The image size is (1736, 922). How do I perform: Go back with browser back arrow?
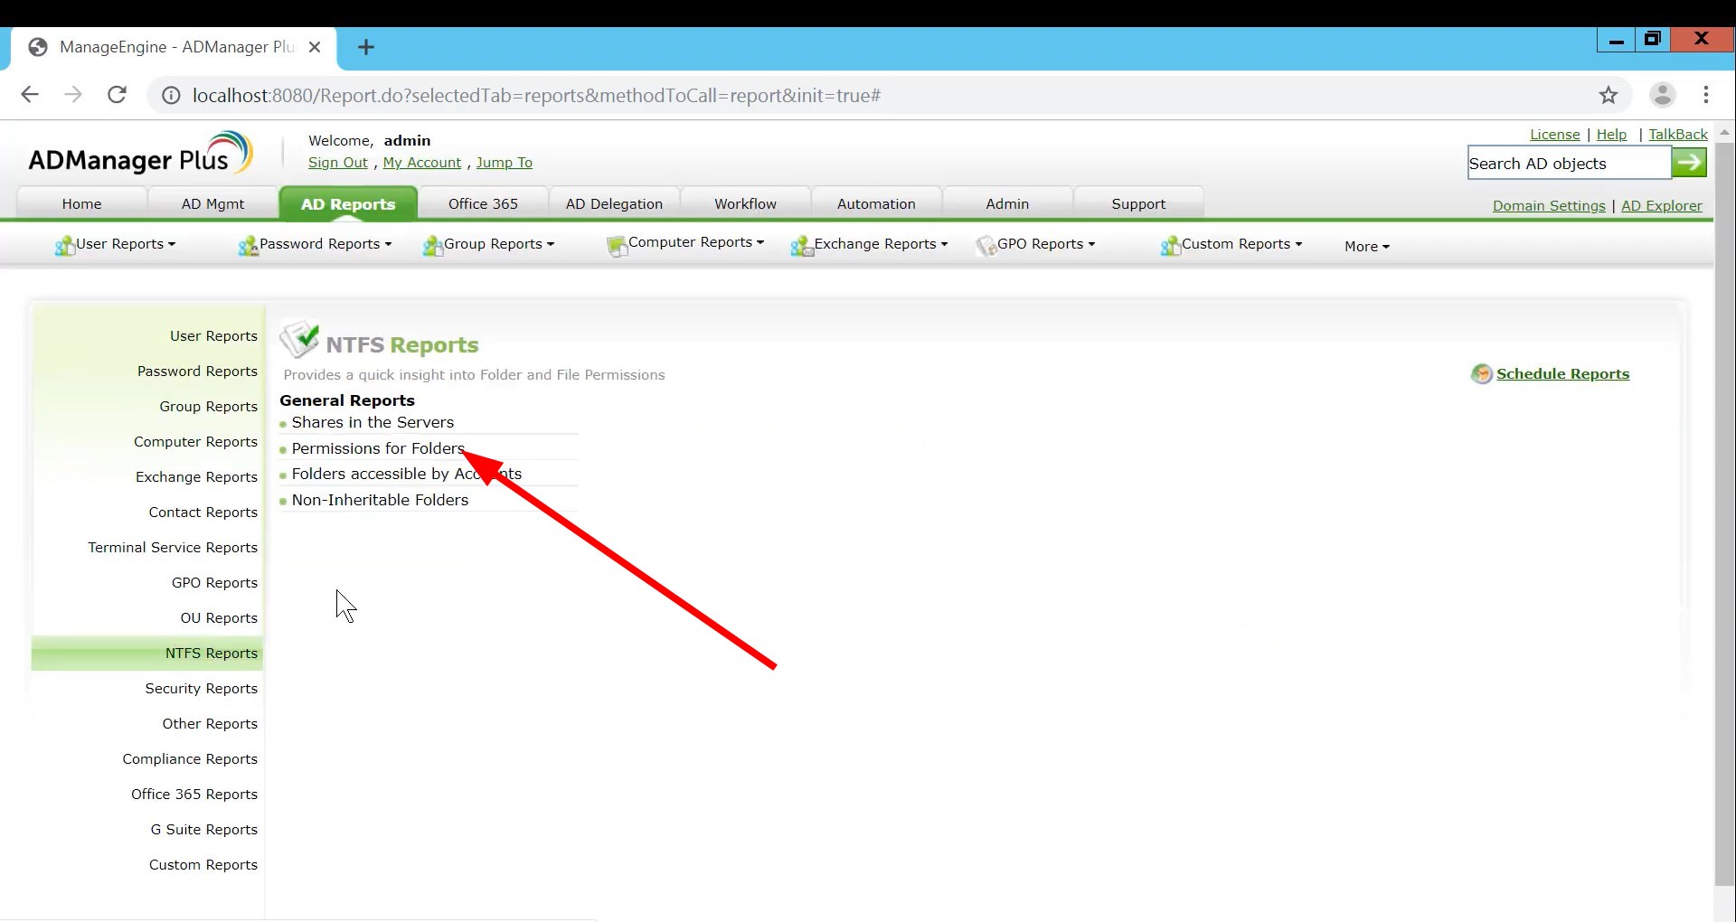[30, 95]
